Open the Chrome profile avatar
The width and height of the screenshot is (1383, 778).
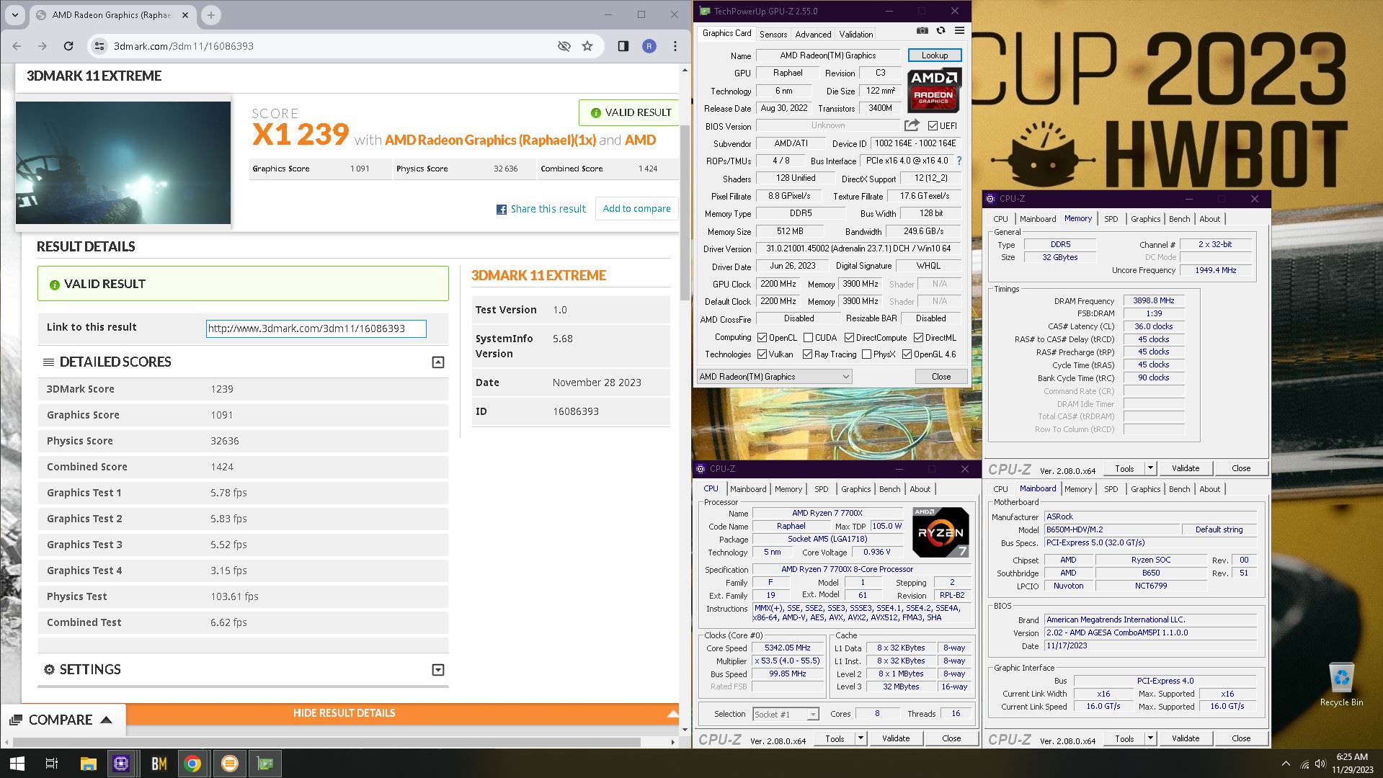[649, 46]
